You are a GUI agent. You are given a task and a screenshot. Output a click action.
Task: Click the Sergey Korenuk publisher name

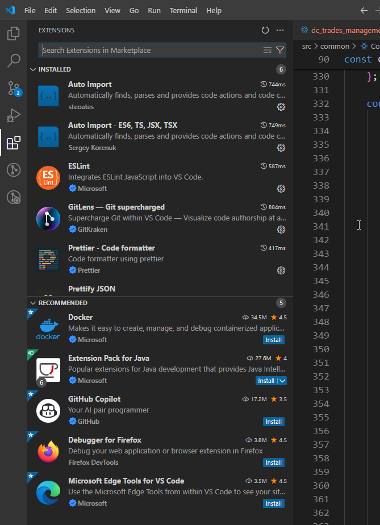pos(93,148)
